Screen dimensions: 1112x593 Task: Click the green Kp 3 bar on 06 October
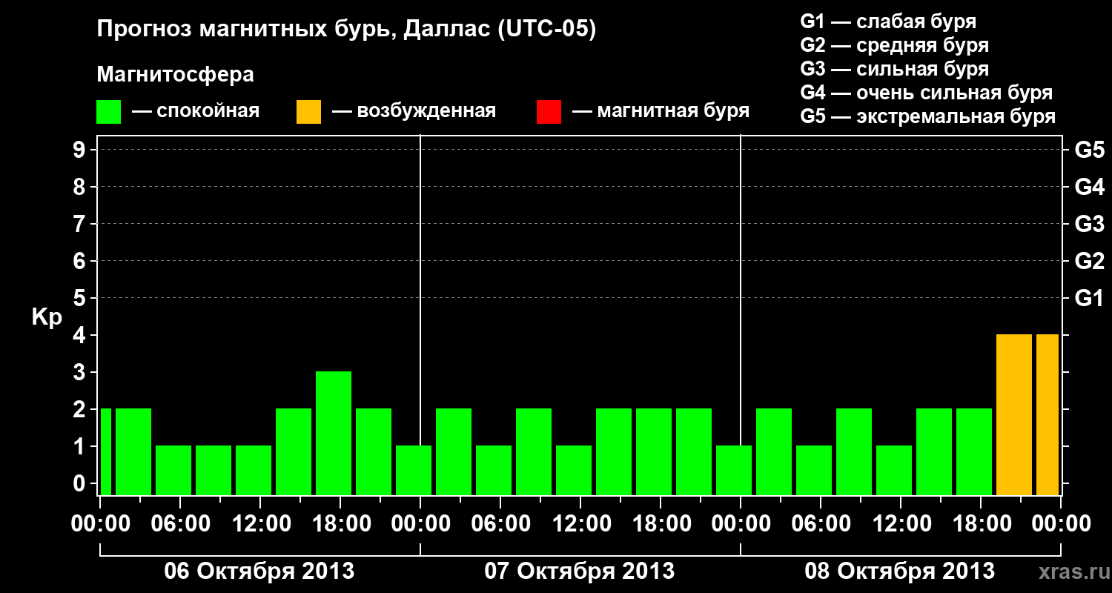click(334, 433)
